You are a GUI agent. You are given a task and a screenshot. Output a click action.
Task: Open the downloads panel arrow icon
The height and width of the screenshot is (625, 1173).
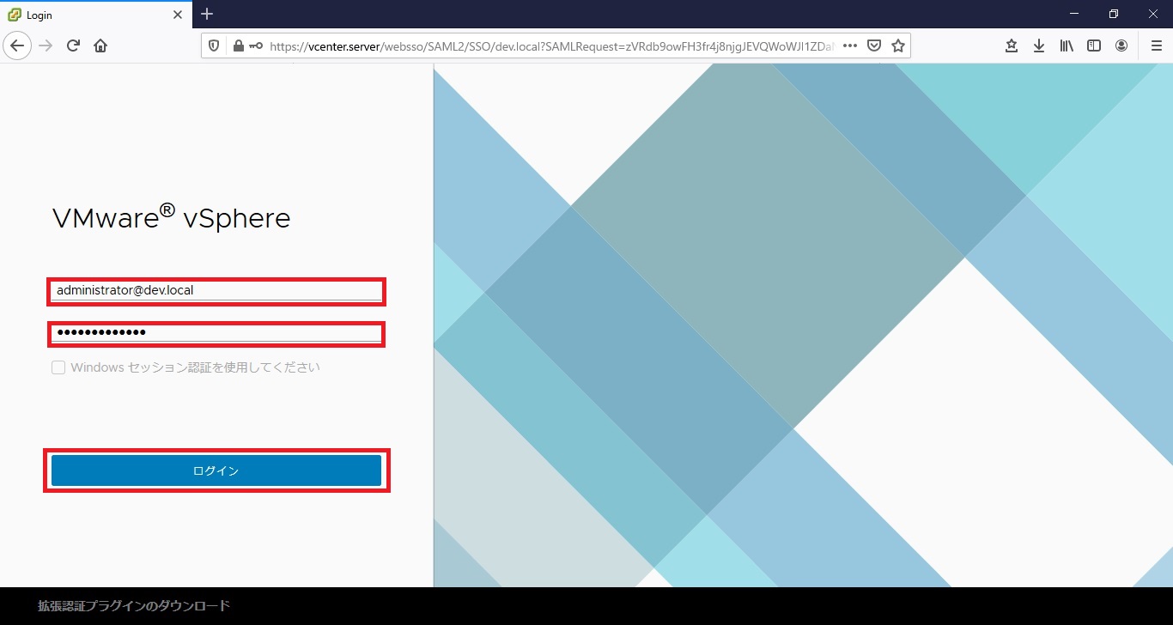click(x=1038, y=46)
